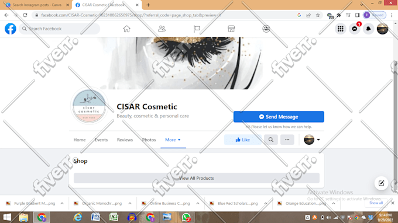
Task: Click the Facebook logo icon
Action: tap(11, 29)
